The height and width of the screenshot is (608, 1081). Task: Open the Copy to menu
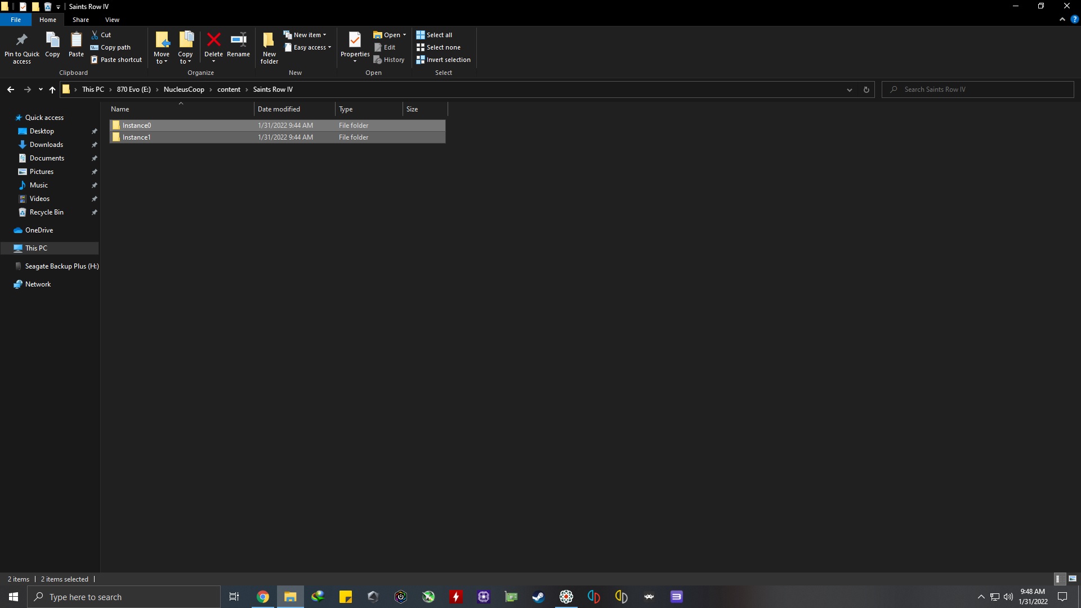pyautogui.click(x=185, y=48)
